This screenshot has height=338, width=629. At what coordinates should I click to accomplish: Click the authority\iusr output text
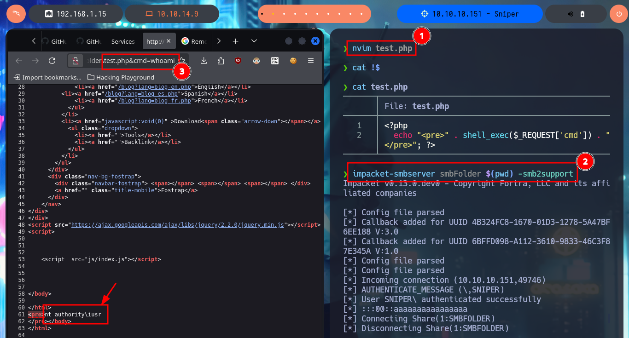point(77,315)
